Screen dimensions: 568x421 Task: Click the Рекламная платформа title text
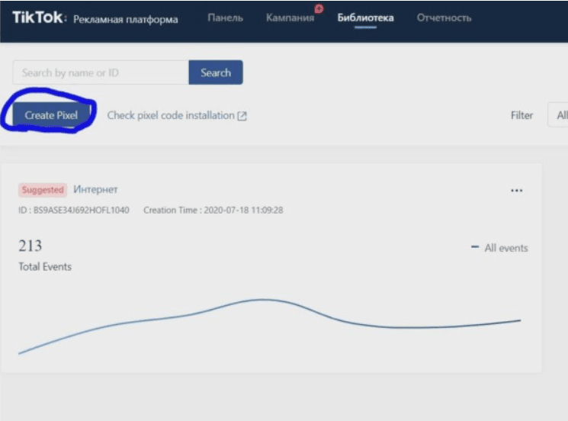point(126,19)
